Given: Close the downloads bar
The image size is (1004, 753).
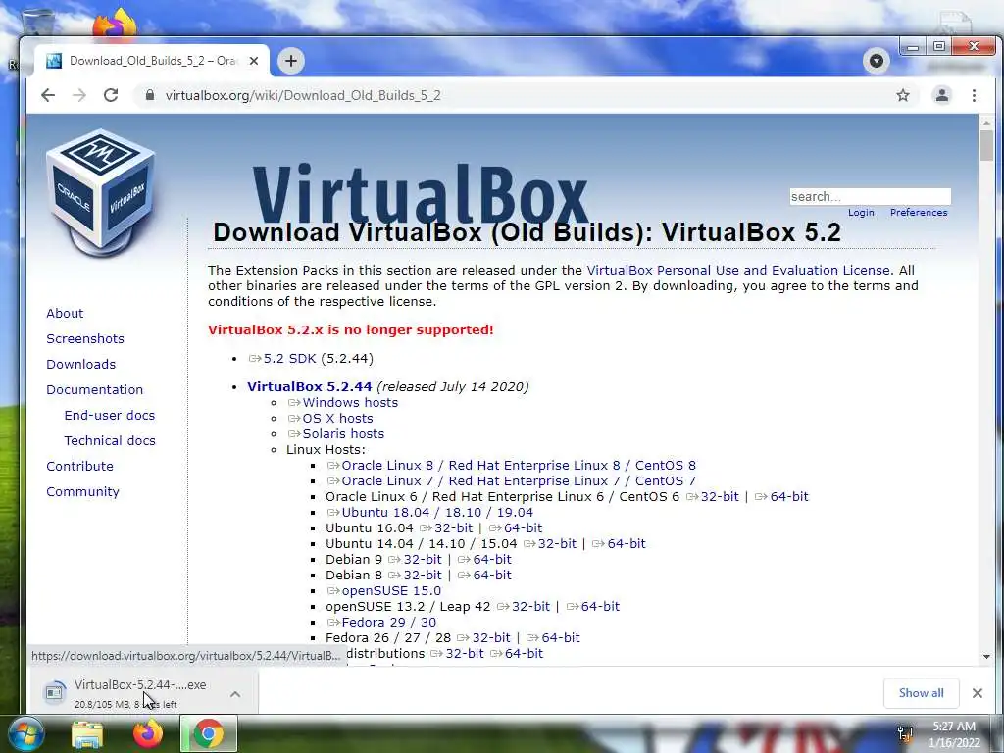Looking at the screenshot, I should click(978, 693).
